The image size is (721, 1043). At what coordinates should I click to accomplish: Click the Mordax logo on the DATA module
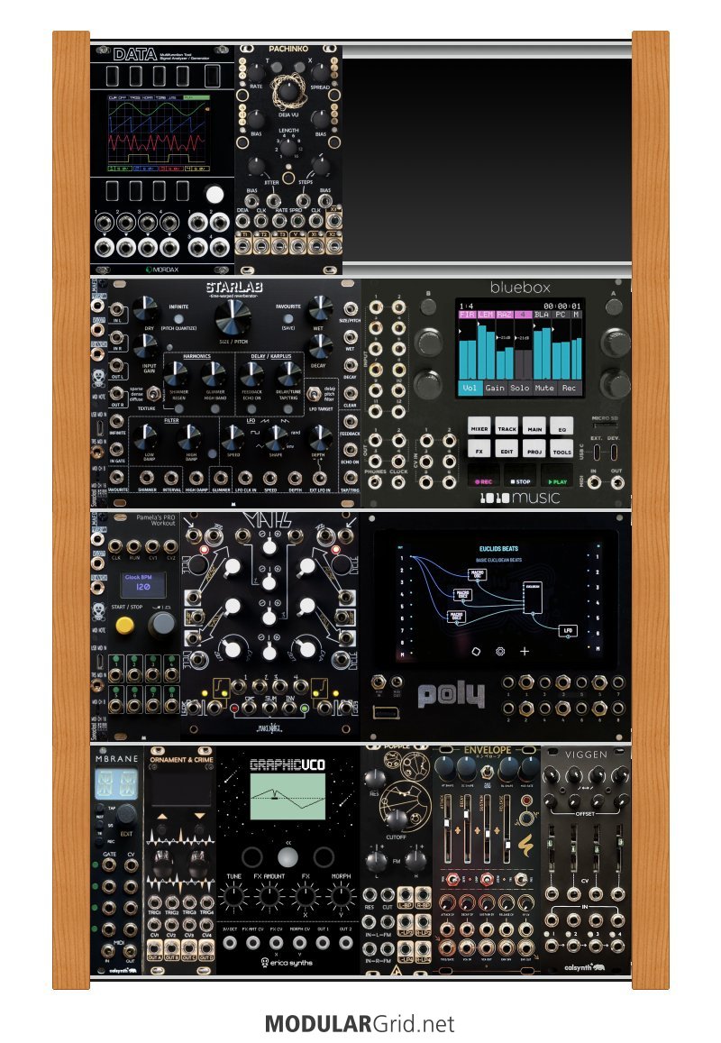[161, 270]
